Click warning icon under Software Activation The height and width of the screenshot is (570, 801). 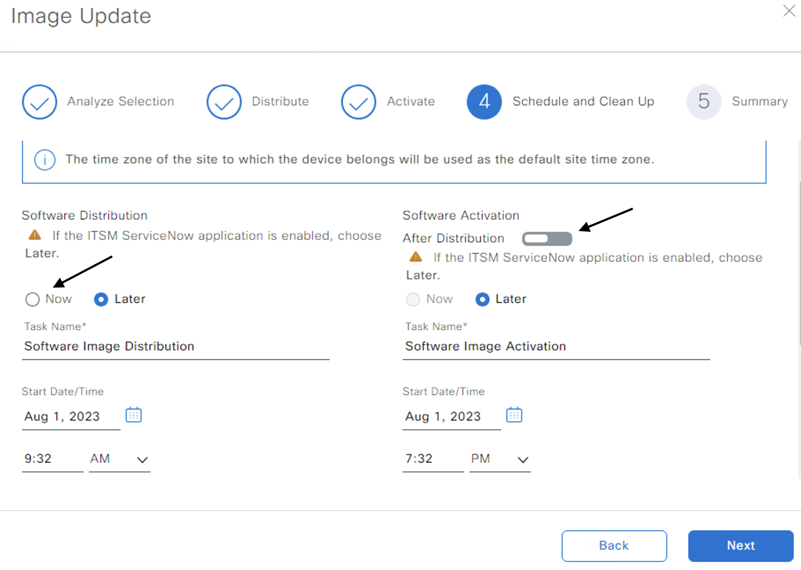(415, 256)
